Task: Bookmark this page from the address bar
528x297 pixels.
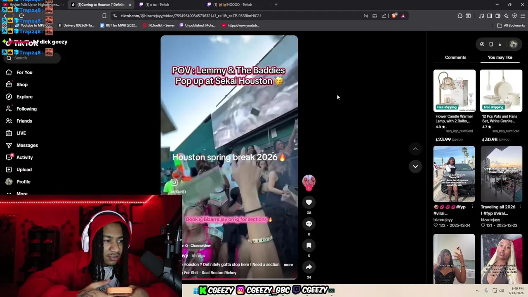Action: coord(104,16)
